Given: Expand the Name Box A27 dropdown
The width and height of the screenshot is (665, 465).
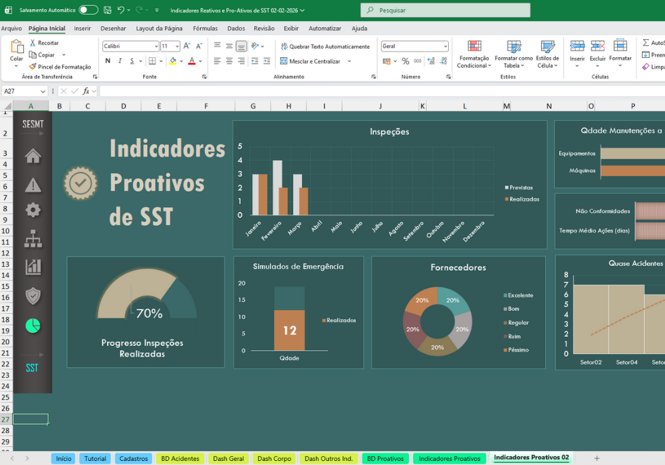Looking at the screenshot, I should 43,91.
